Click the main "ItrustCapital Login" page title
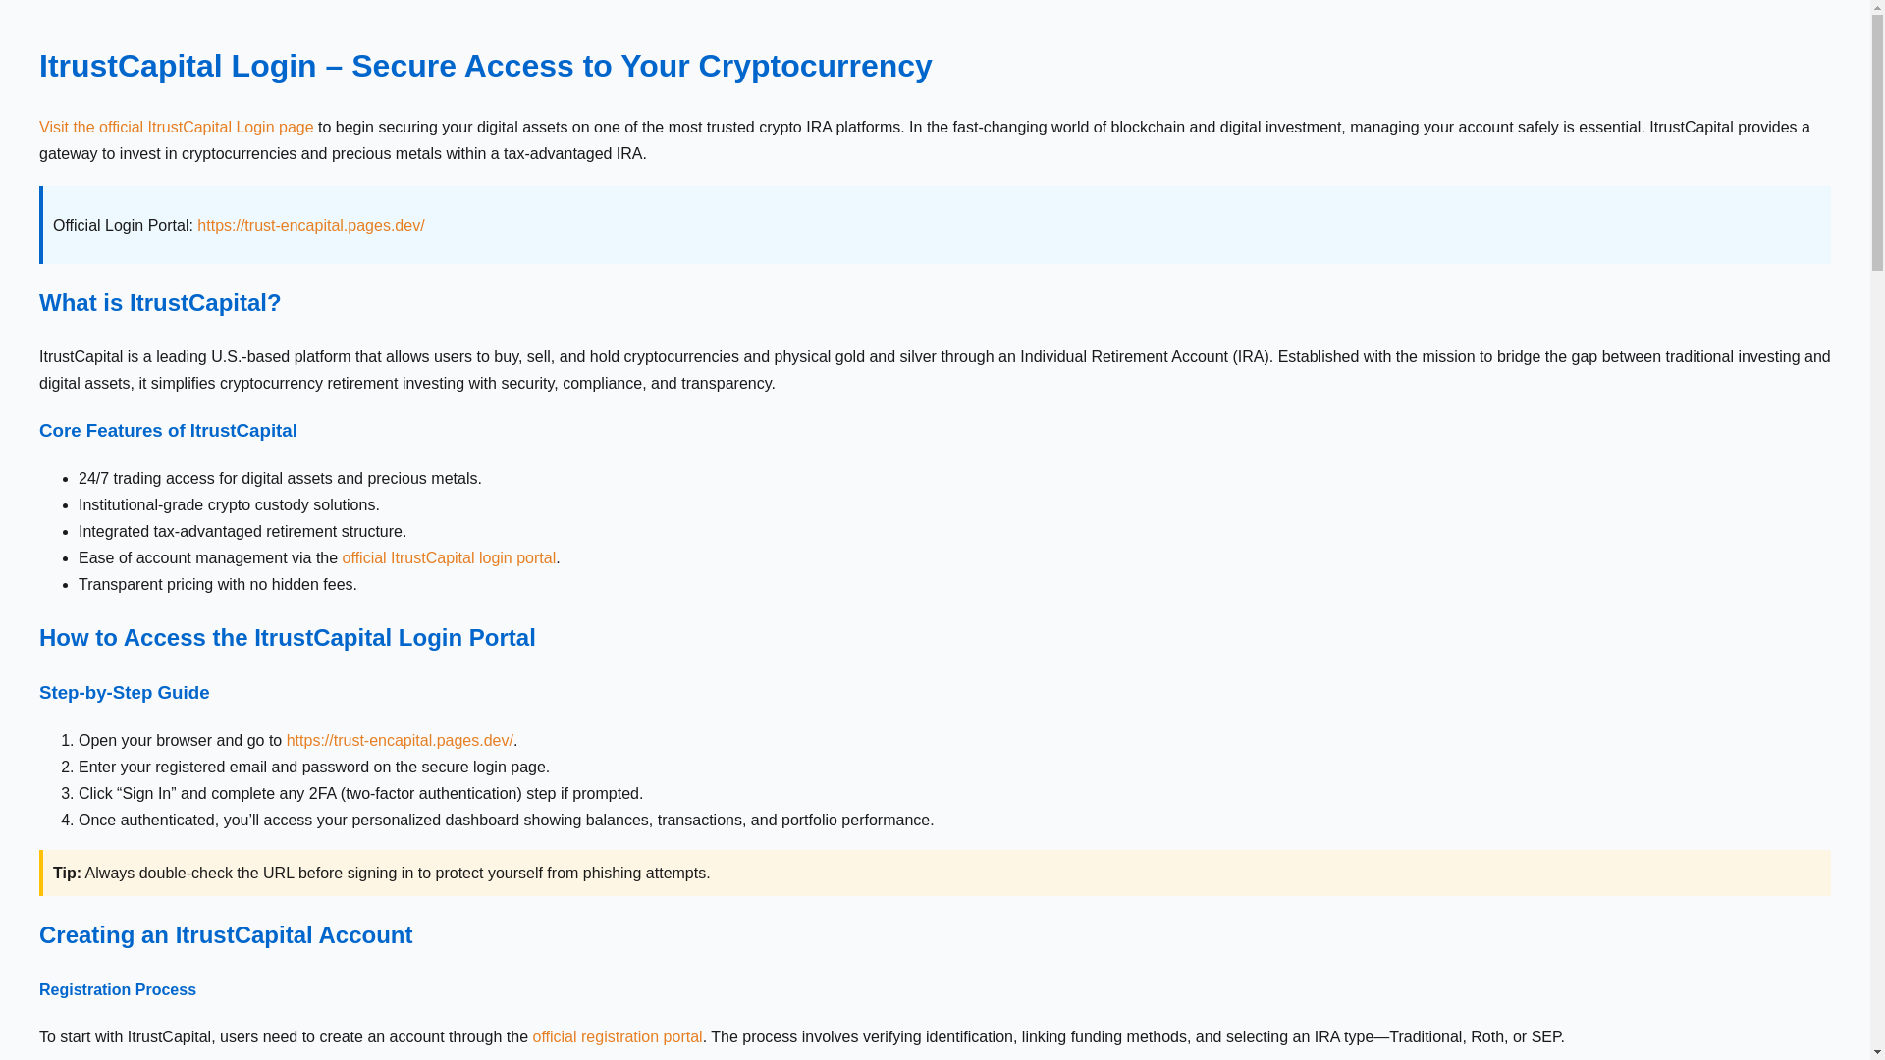1885x1060 pixels. (485, 66)
